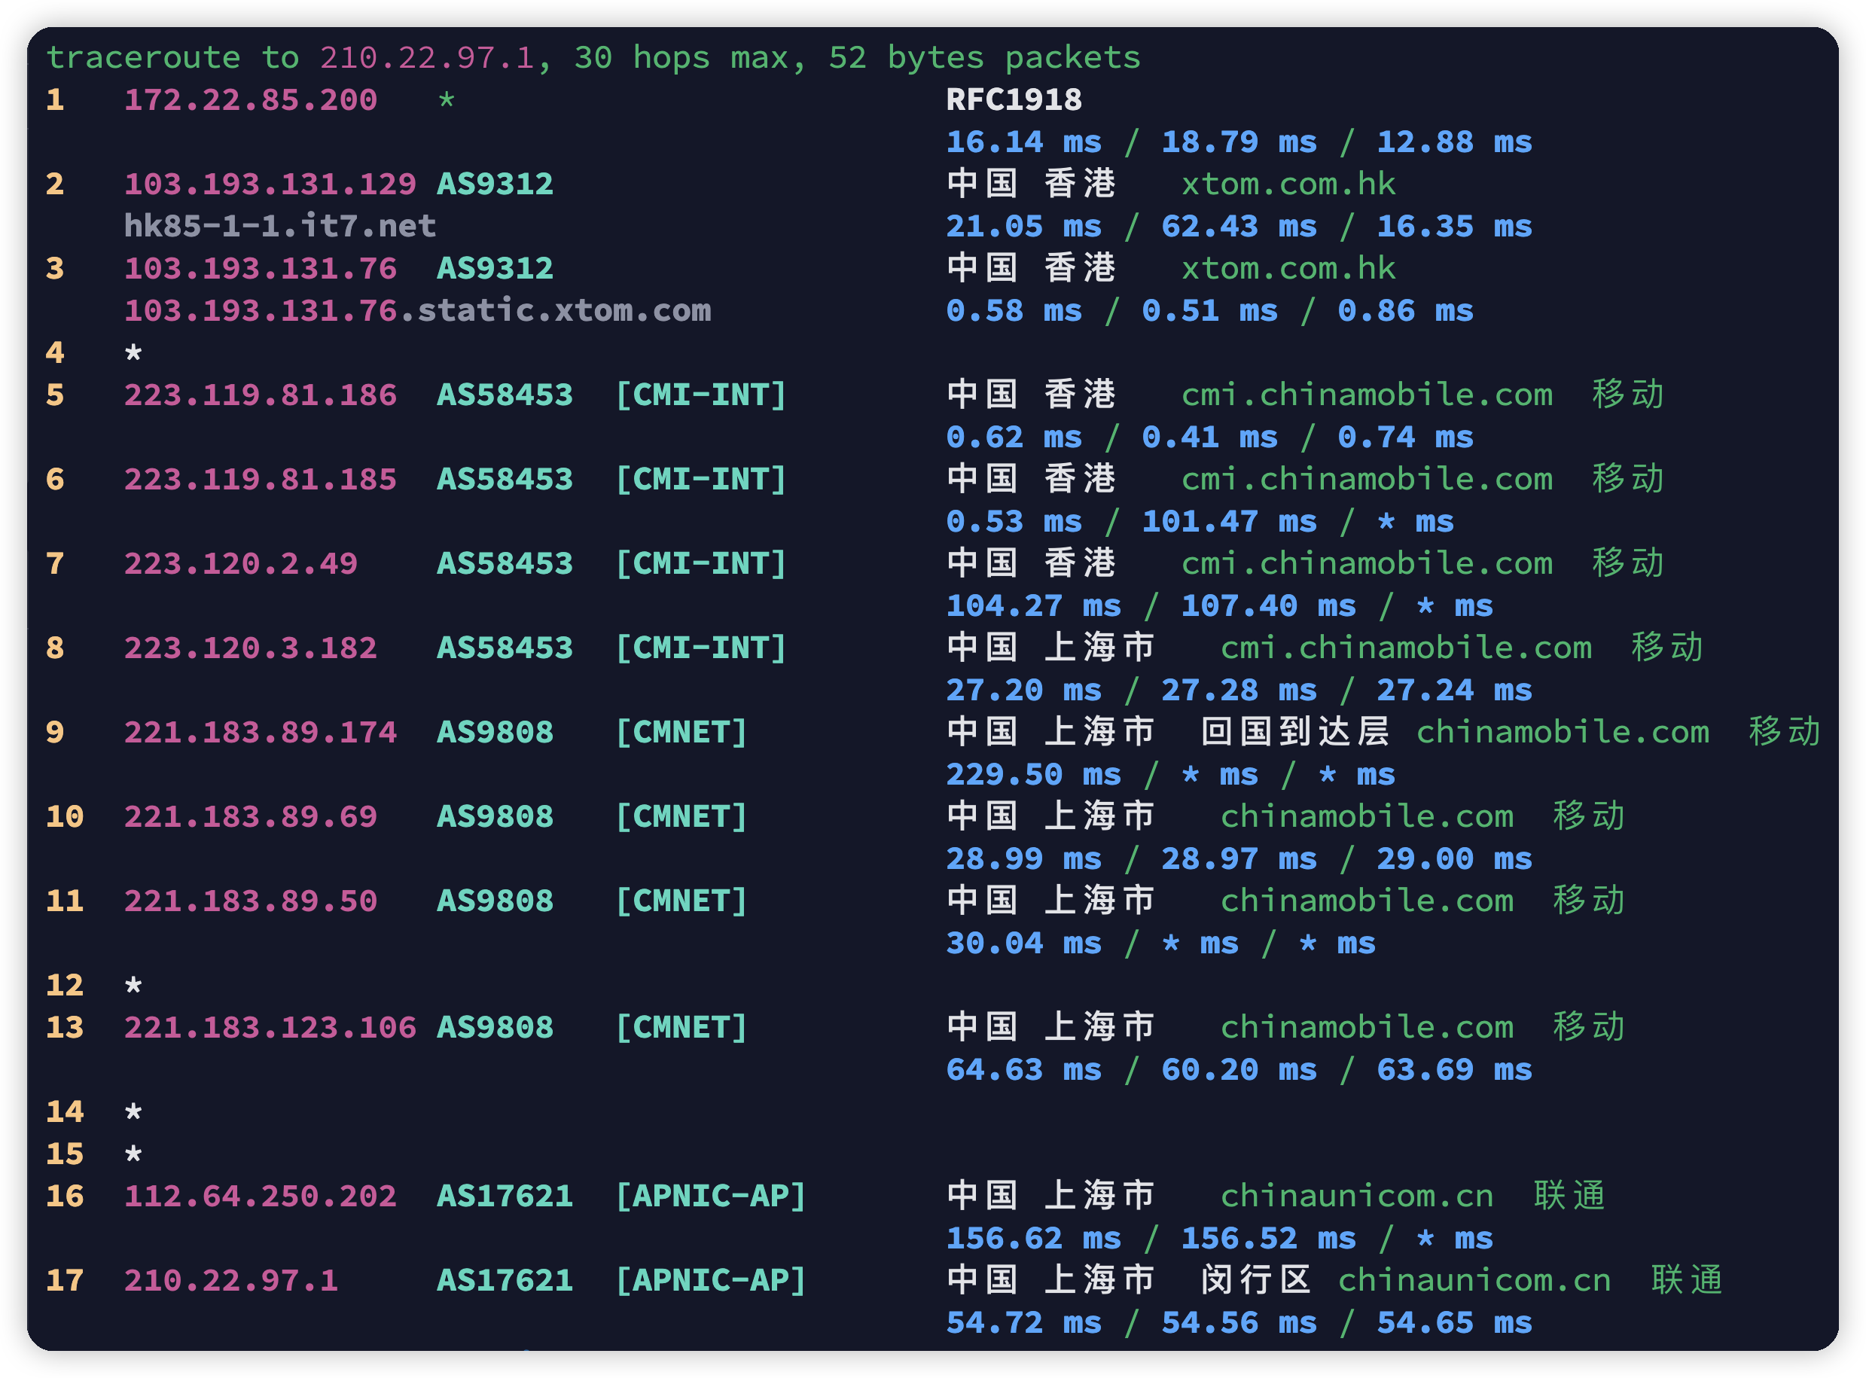Select hop 6 IP 223.119.81.185

click(x=260, y=480)
